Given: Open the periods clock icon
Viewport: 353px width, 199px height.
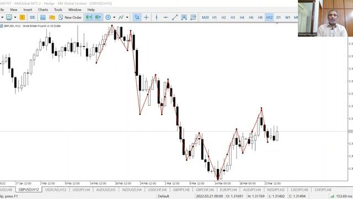Looking at the screenshot, I should click(108, 17).
